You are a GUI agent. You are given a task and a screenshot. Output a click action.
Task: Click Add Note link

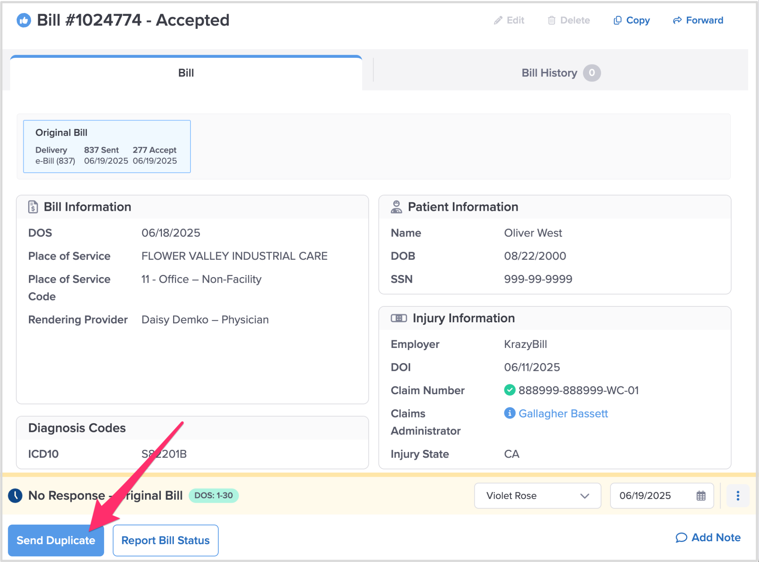(708, 538)
